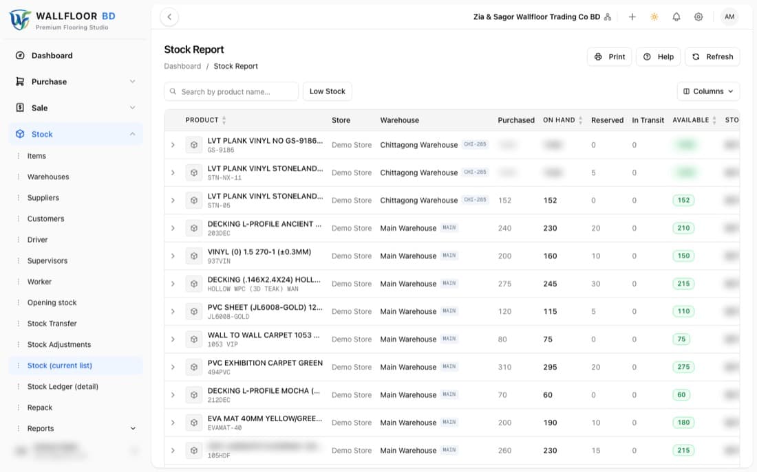Sort by PRODUCT column
Screen dimensions: 757x472
(x=206, y=120)
